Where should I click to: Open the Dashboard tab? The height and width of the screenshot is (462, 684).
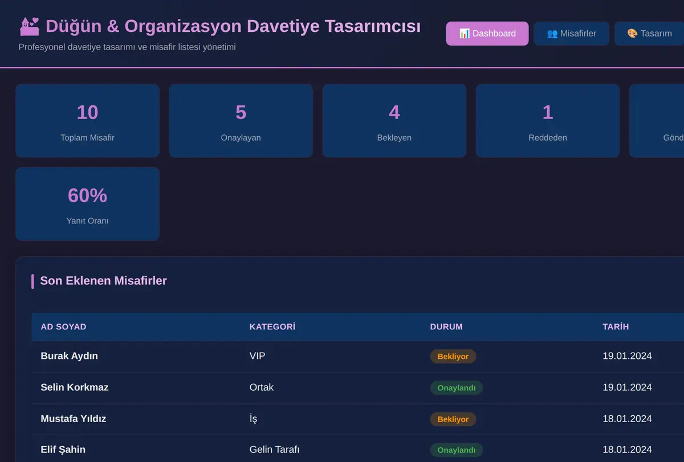487,34
